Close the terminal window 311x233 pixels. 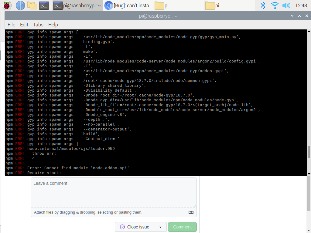307,16
